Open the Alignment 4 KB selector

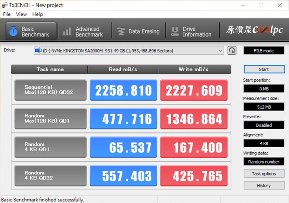pyautogui.click(x=264, y=143)
